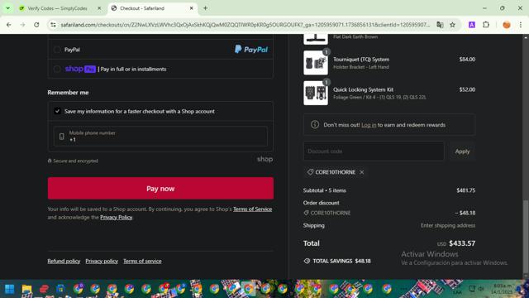Open the tab search dropdown

click(7, 8)
